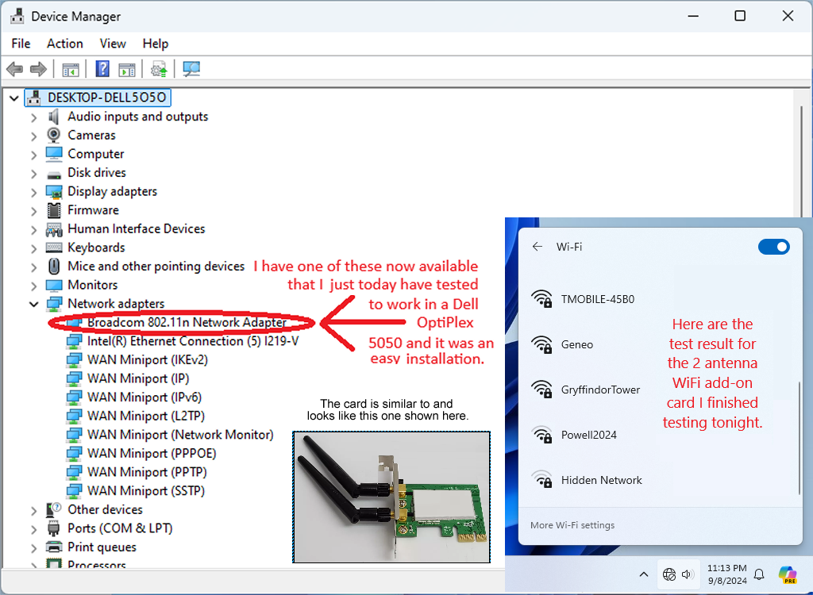813x595 pixels.
Task: Select the Display adapters category icon
Action: click(54, 192)
